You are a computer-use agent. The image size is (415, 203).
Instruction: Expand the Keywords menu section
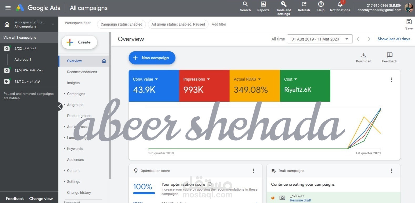64,148
